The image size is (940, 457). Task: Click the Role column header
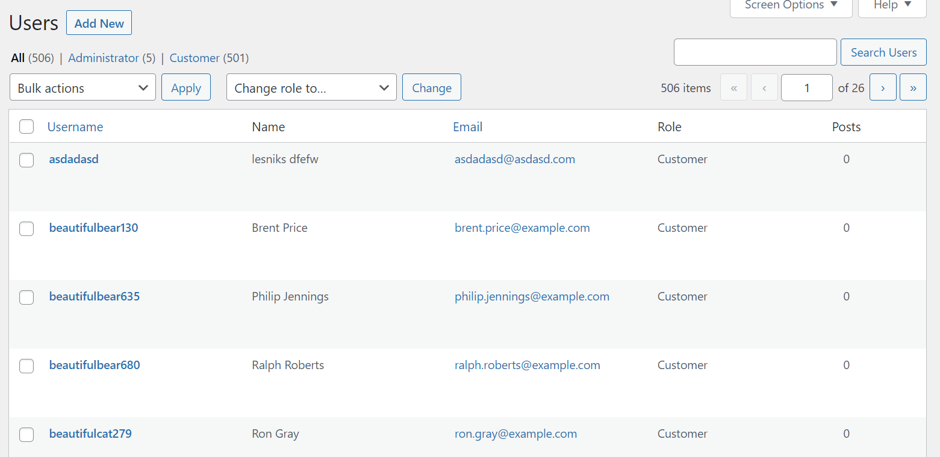click(x=670, y=127)
